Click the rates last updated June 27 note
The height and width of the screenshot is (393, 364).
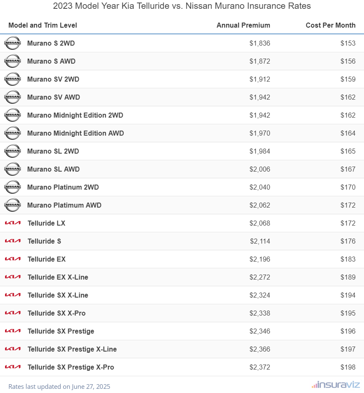[x=59, y=386]
